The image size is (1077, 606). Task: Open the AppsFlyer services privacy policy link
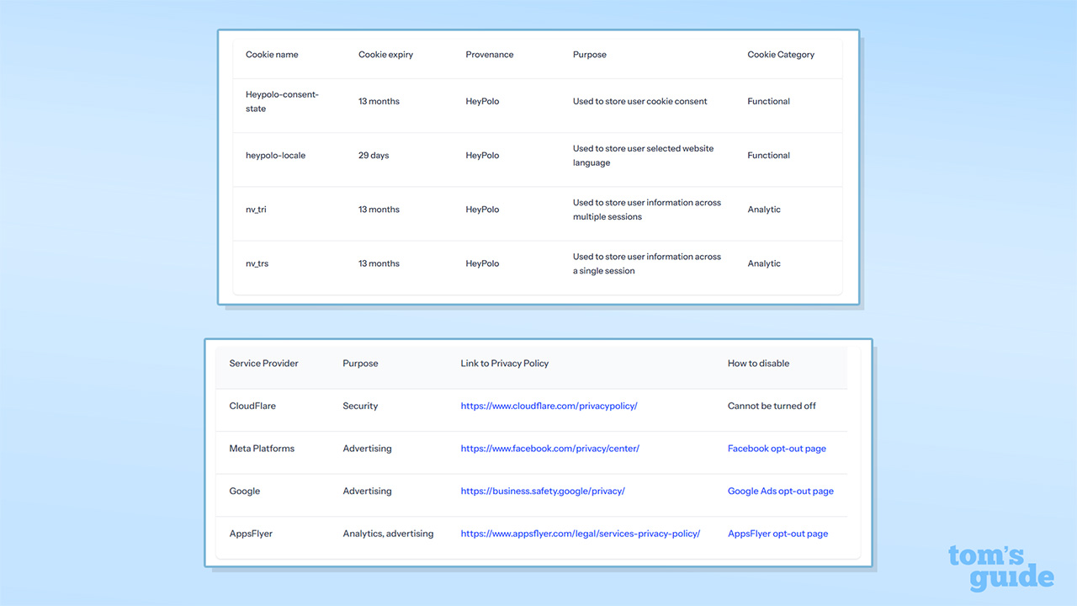tap(581, 533)
